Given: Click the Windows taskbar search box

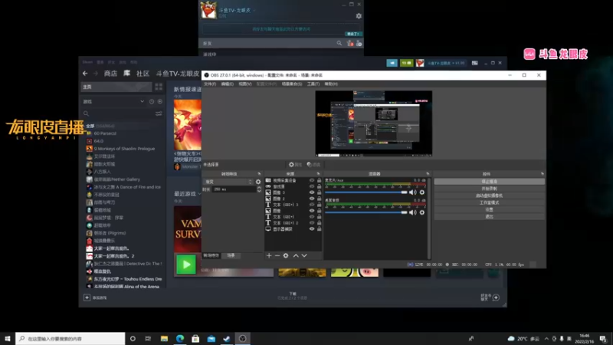Looking at the screenshot, I should [70, 338].
